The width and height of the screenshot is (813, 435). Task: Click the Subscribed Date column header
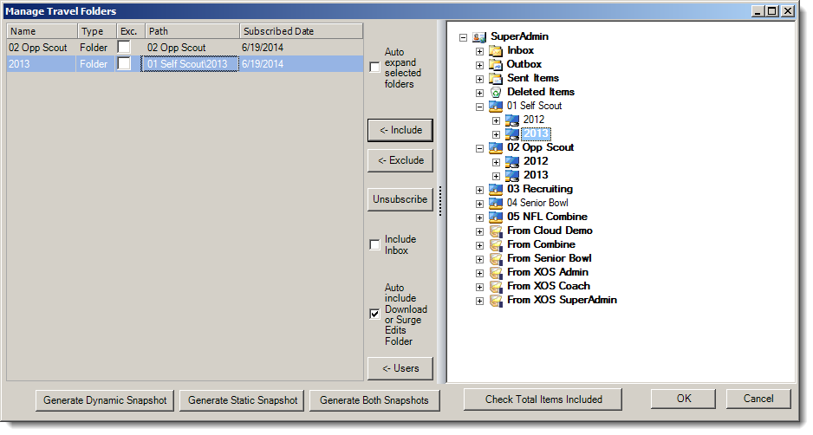pyautogui.click(x=301, y=31)
